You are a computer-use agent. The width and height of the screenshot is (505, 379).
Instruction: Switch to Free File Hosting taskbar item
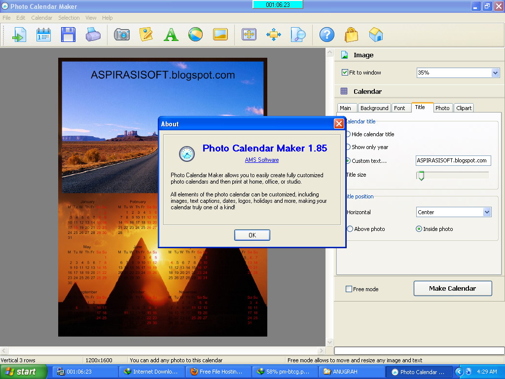click(x=218, y=372)
